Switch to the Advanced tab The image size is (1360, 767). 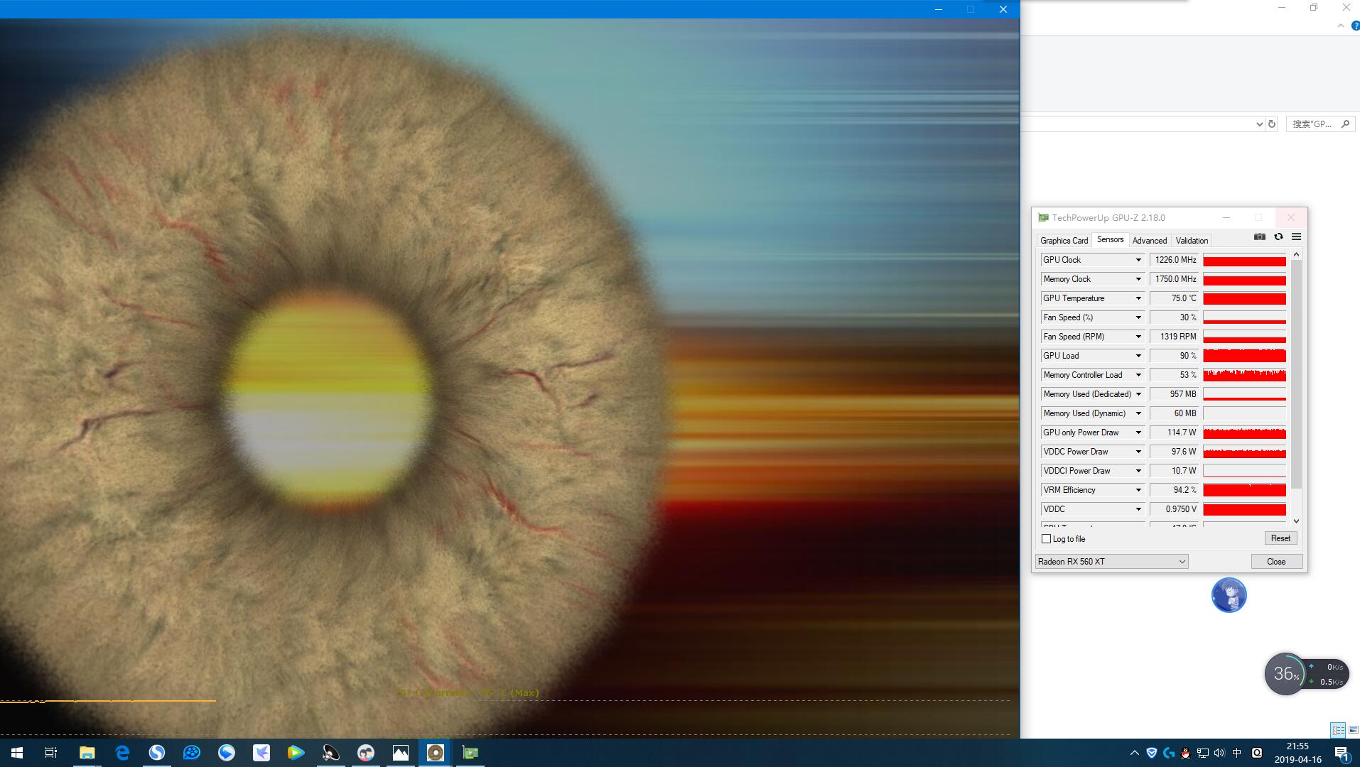(x=1149, y=241)
